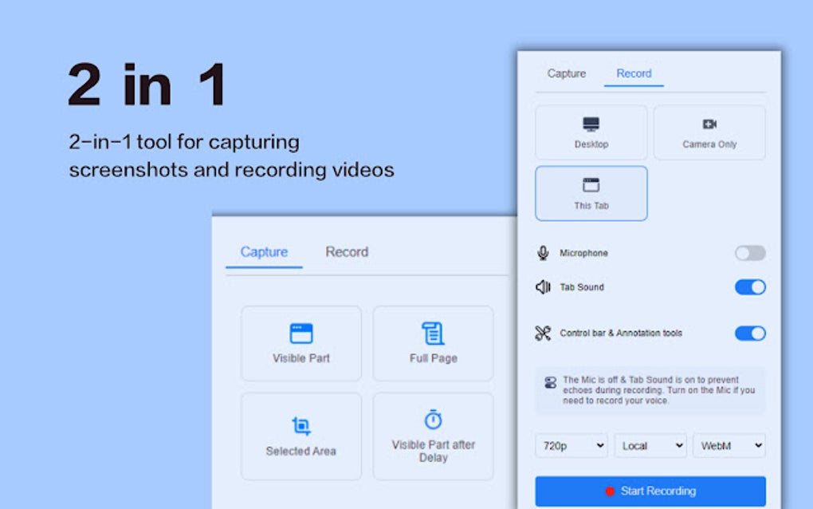The width and height of the screenshot is (813, 509).
Task: Choose This Tab as recording source
Action: coord(591,193)
